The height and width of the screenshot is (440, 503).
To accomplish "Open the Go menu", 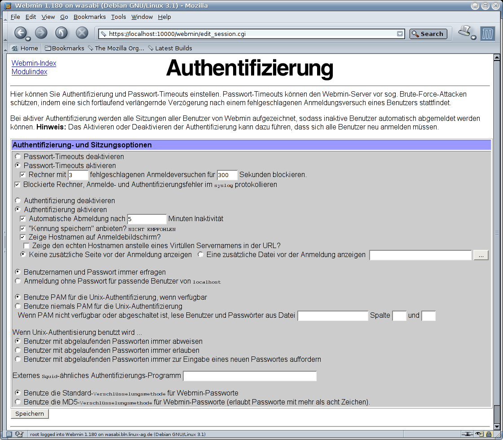I will click(x=64, y=17).
